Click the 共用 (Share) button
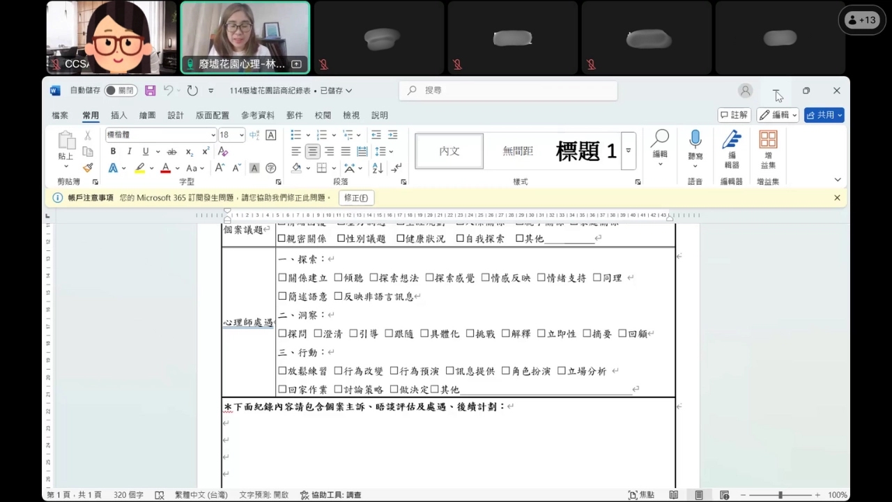Viewport: 892px width, 502px height. pyautogui.click(x=824, y=115)
